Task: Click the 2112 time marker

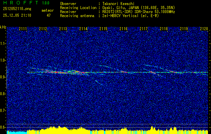Action: point(43,29)
